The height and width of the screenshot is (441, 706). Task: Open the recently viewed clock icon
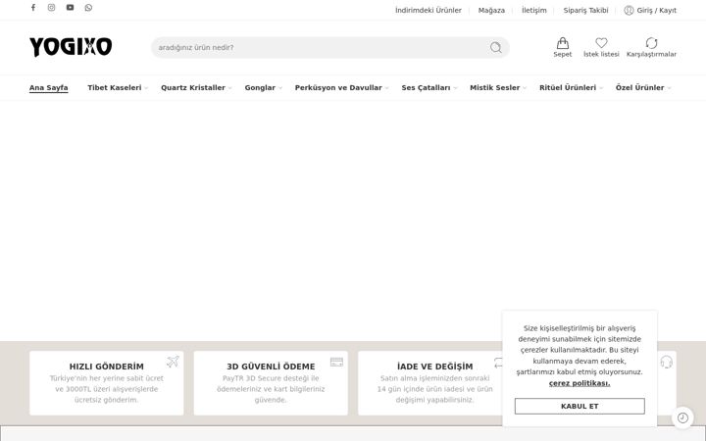click(682, 418)
